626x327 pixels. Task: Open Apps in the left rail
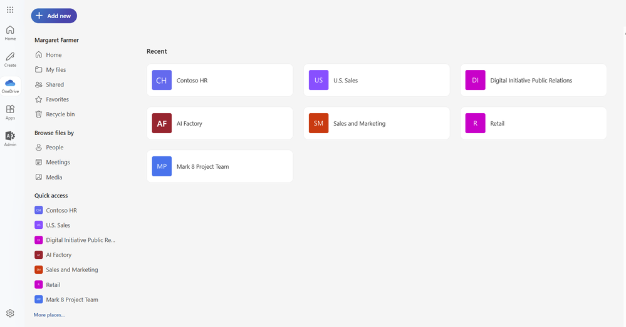point(10,112)
